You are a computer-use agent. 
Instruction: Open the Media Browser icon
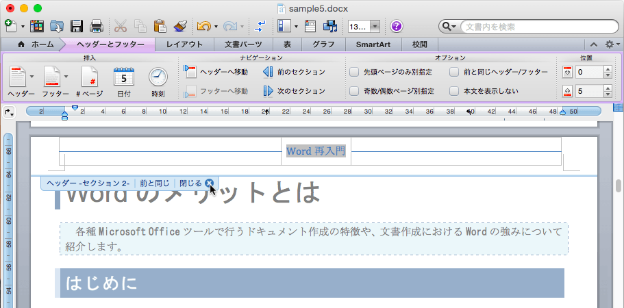[330, 26]
